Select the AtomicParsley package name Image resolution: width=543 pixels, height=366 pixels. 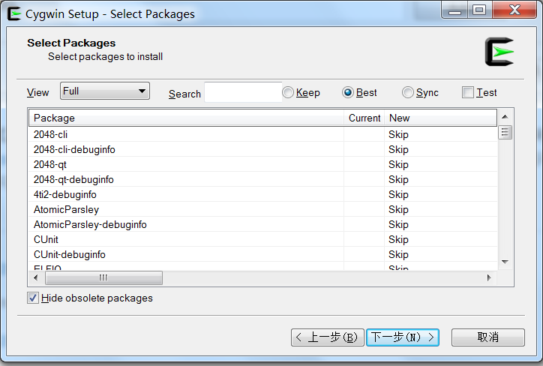click(66, 209)
